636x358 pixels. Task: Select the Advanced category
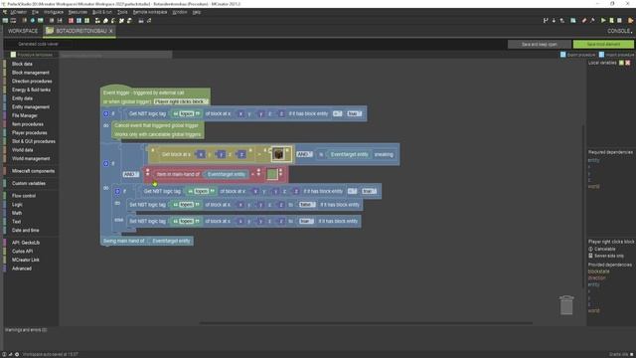tap(22, 268)
